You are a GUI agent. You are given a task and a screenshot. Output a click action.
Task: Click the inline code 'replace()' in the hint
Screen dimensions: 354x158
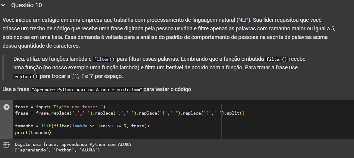26,76
